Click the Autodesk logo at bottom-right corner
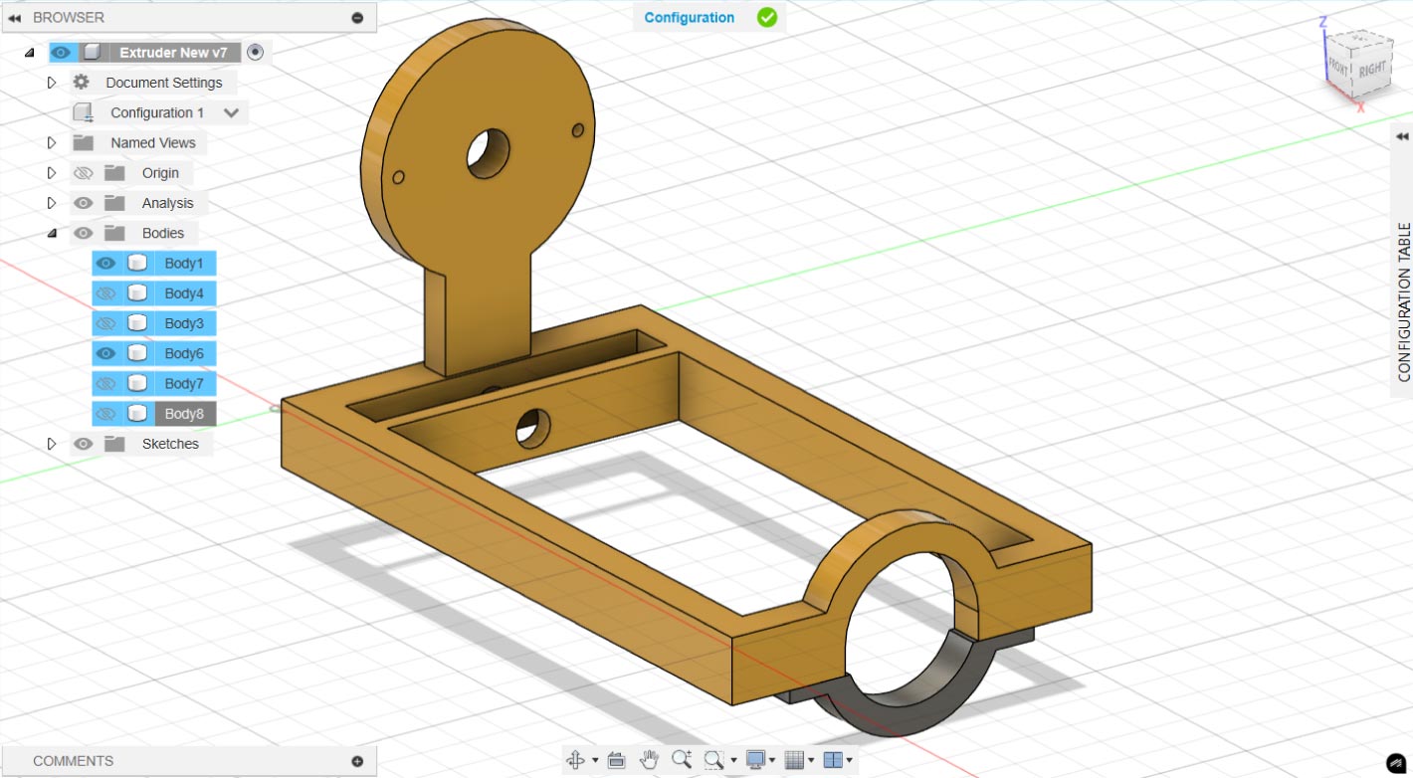 click(1395, 764)
